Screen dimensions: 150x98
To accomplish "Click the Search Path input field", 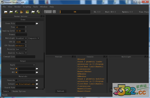I will tap(25, 87).
